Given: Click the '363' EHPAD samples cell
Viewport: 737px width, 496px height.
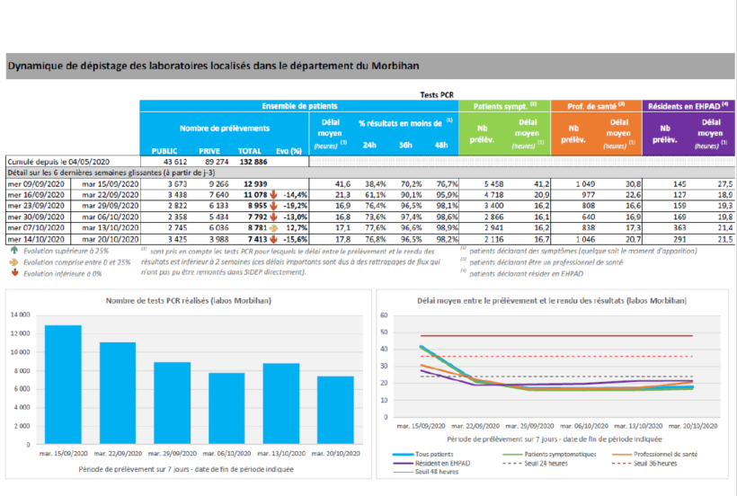Looking at the screenshot, I should 679,228.
